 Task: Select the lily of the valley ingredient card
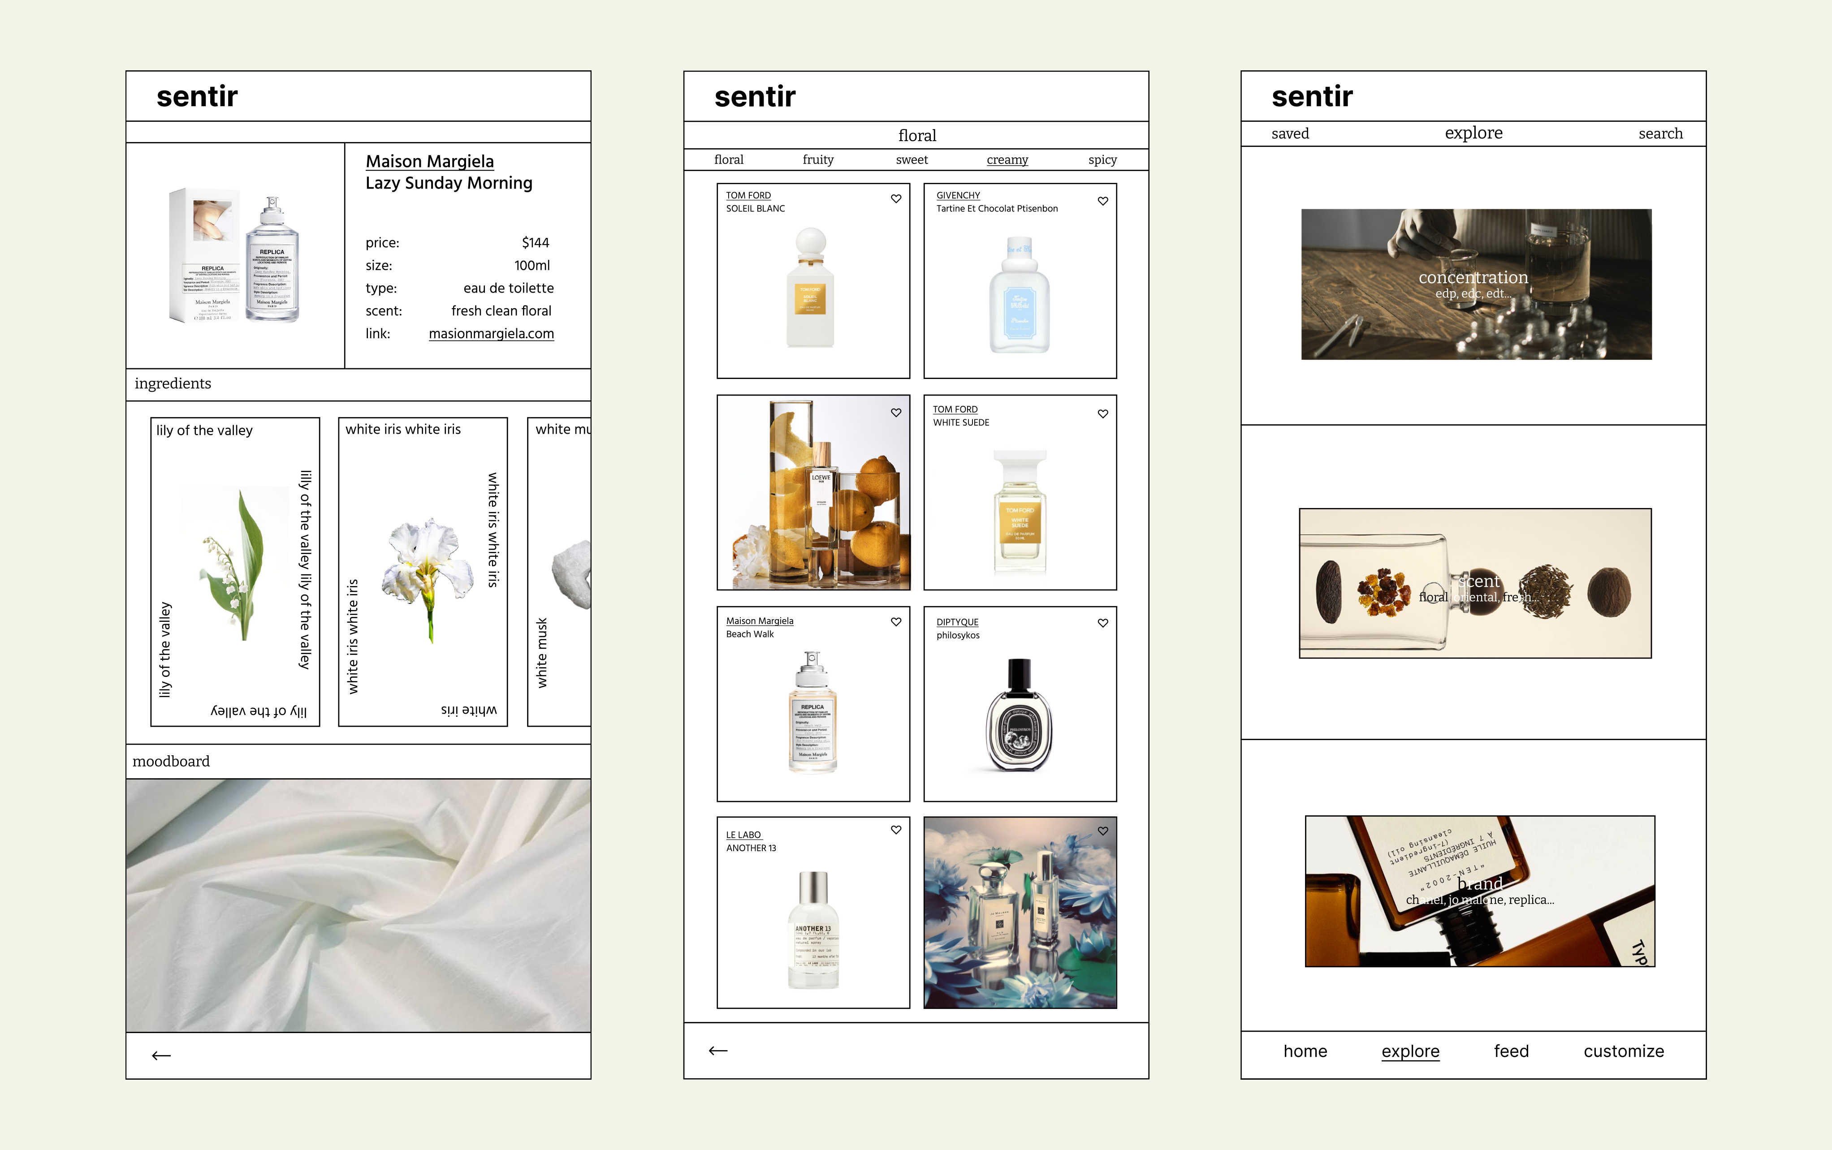pyautogui.click(x=235, y=571)
